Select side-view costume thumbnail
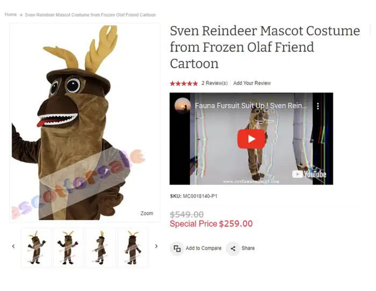Screen dimensions: 376x291 click(101, 247)
